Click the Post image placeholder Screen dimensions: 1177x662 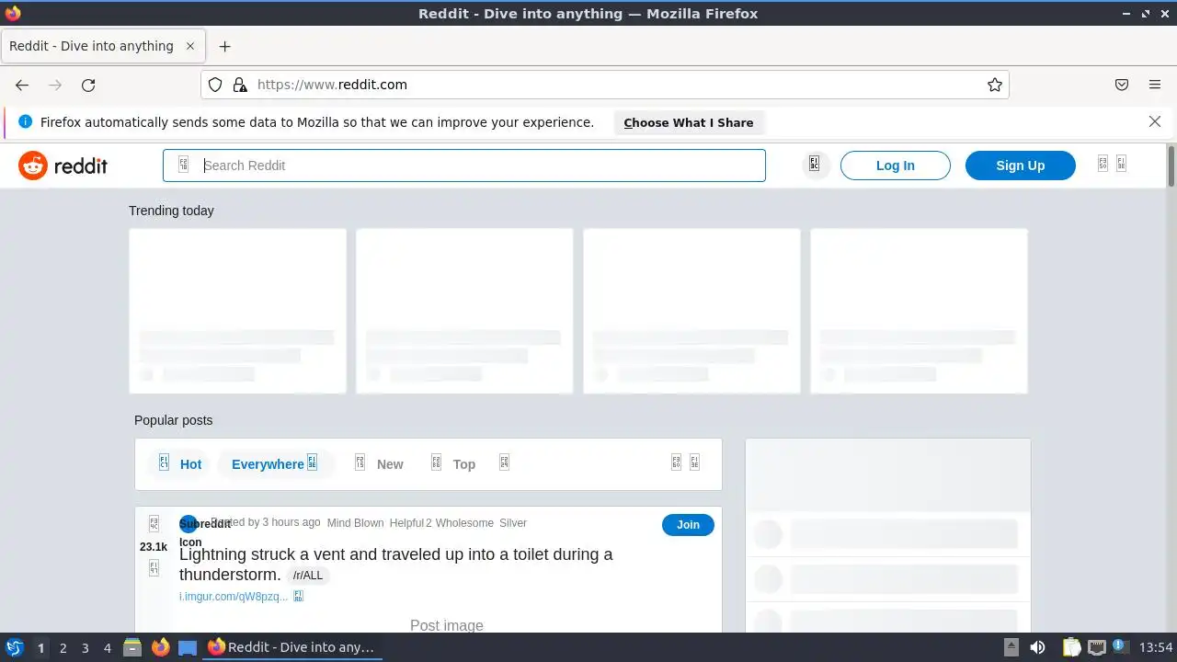(x=447, y=625)
